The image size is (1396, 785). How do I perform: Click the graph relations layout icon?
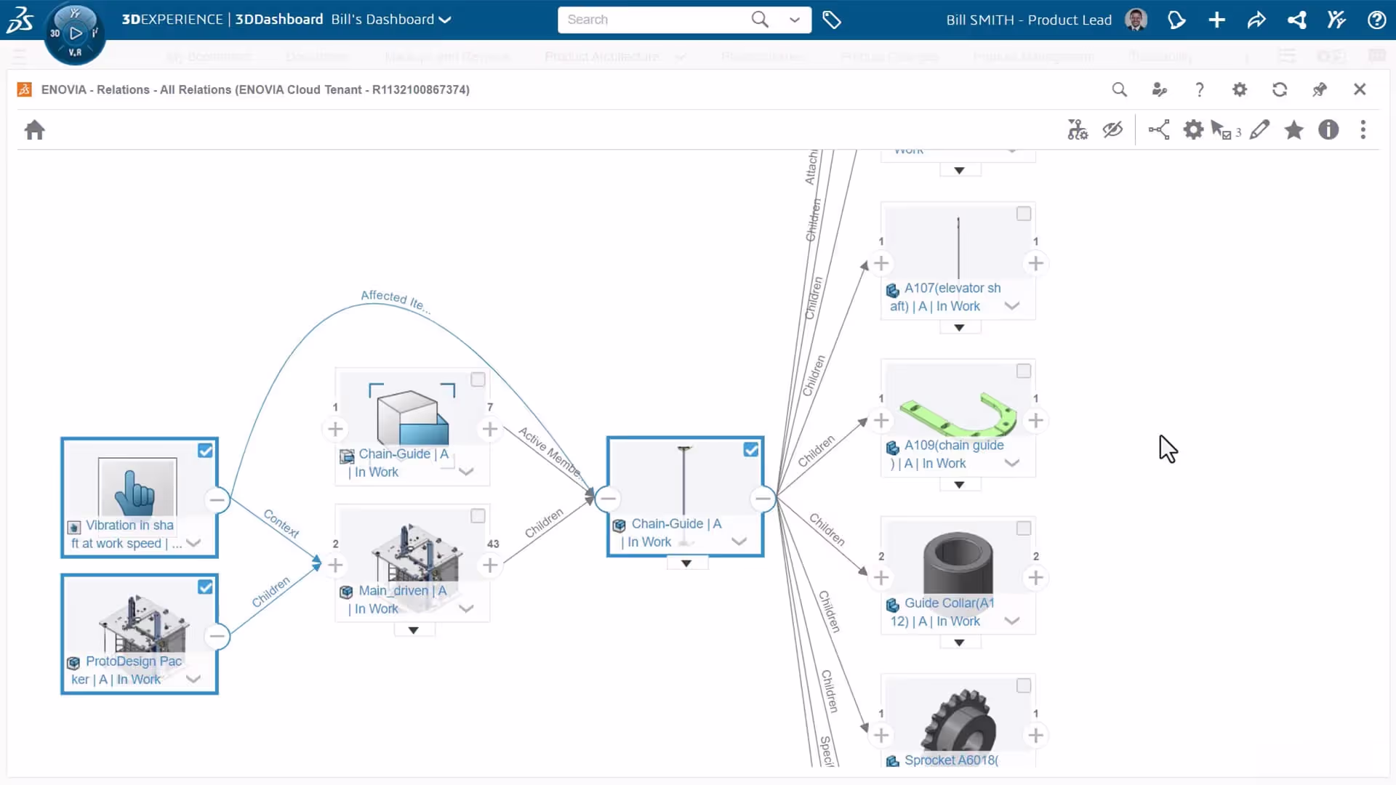(1159, 130)
